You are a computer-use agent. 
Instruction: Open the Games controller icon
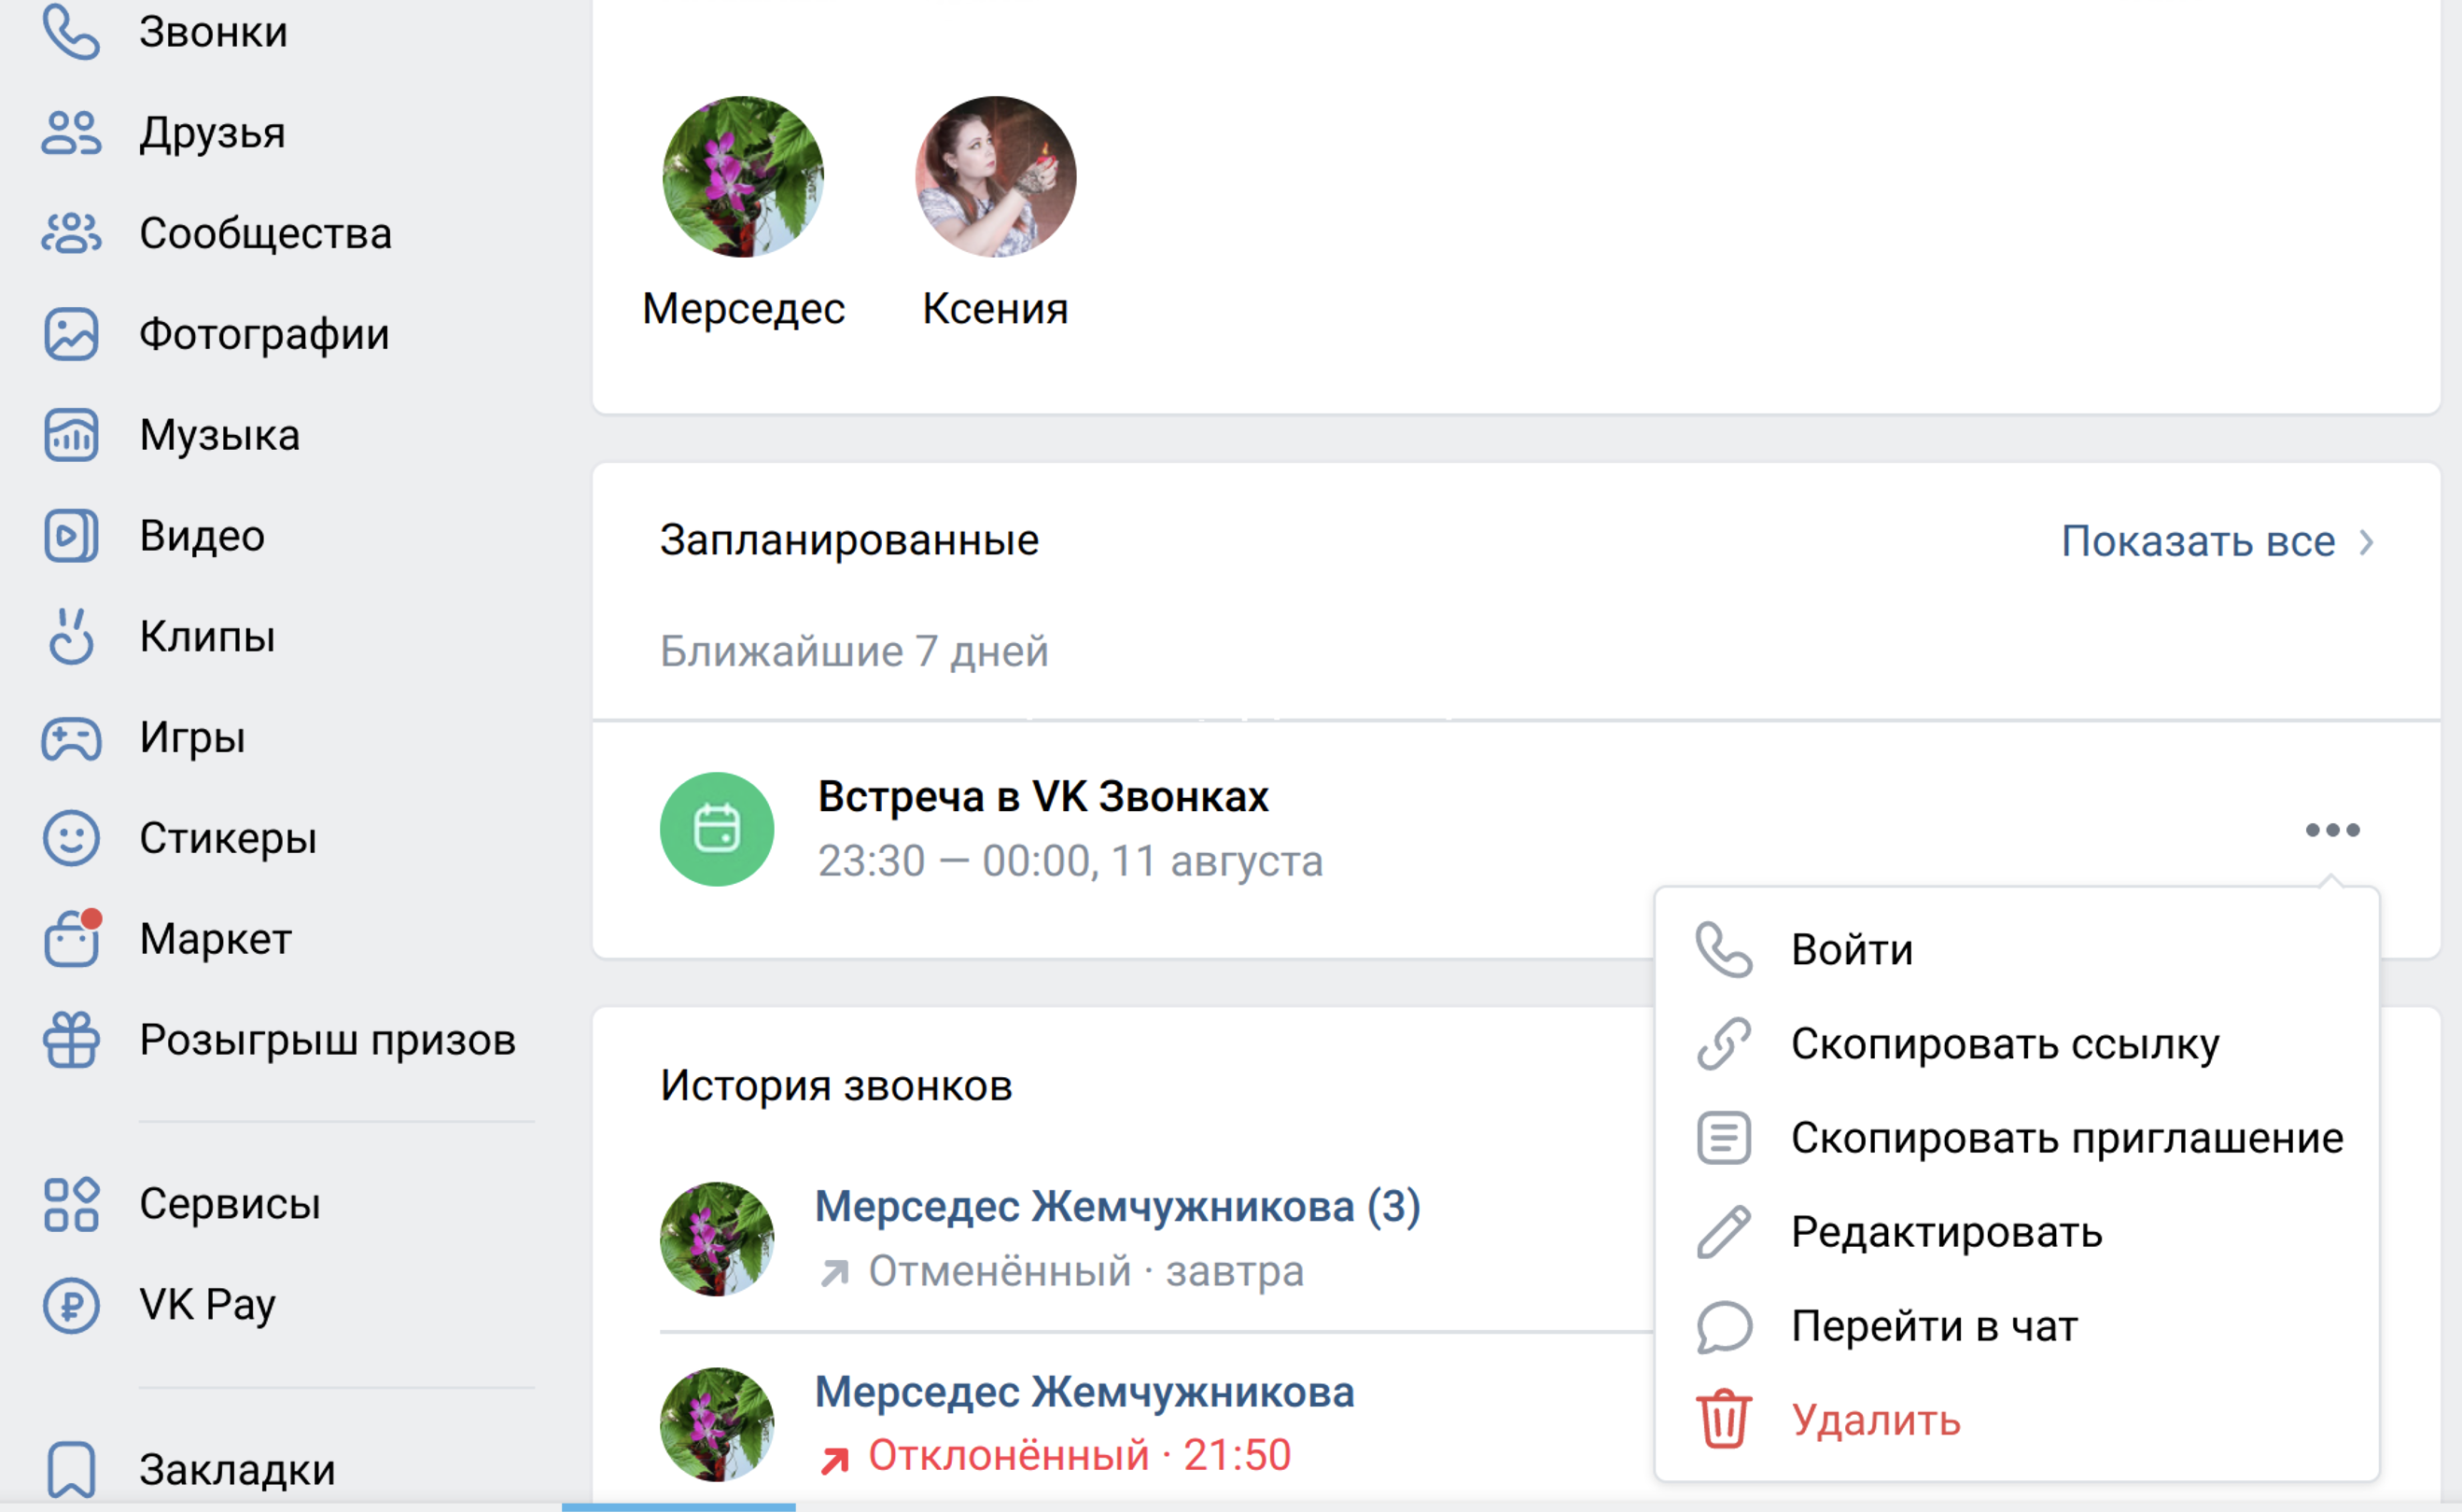click(71, 738)
